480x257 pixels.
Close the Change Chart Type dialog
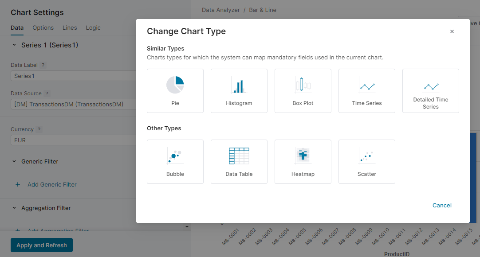point(452,31)
